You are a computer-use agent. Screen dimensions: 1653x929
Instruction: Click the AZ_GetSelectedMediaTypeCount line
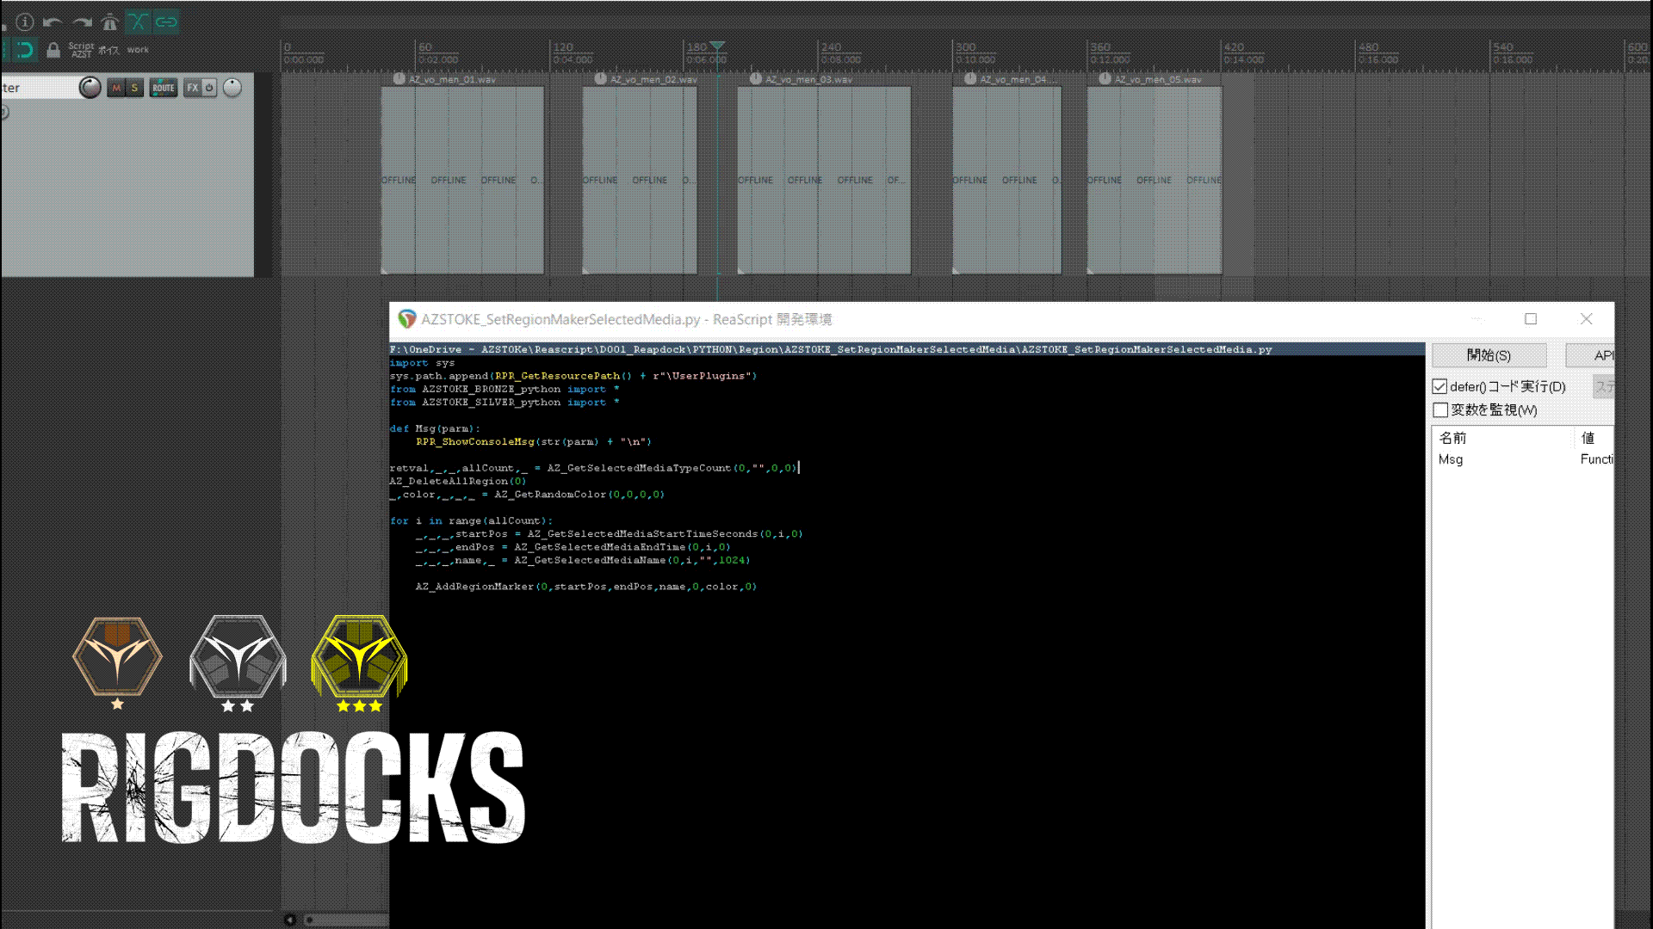594,468
